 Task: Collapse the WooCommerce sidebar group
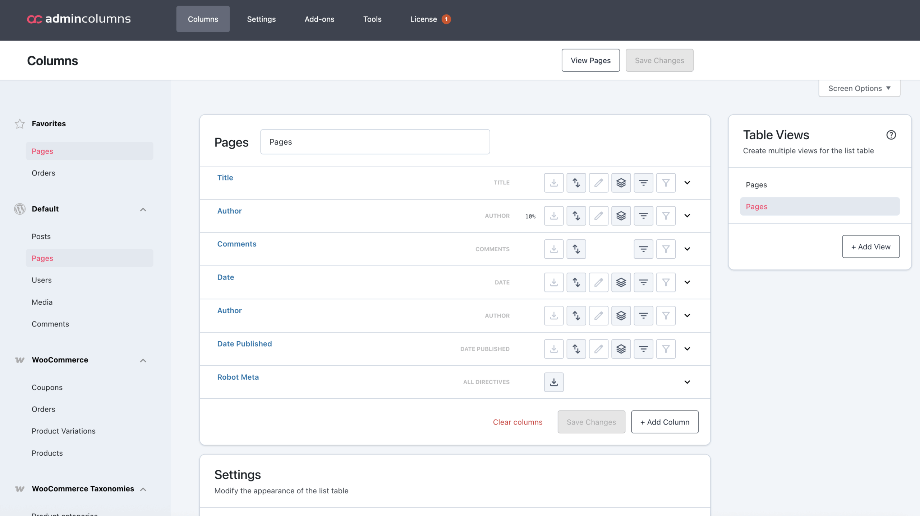pyautogui.click(x=143, y=360)
